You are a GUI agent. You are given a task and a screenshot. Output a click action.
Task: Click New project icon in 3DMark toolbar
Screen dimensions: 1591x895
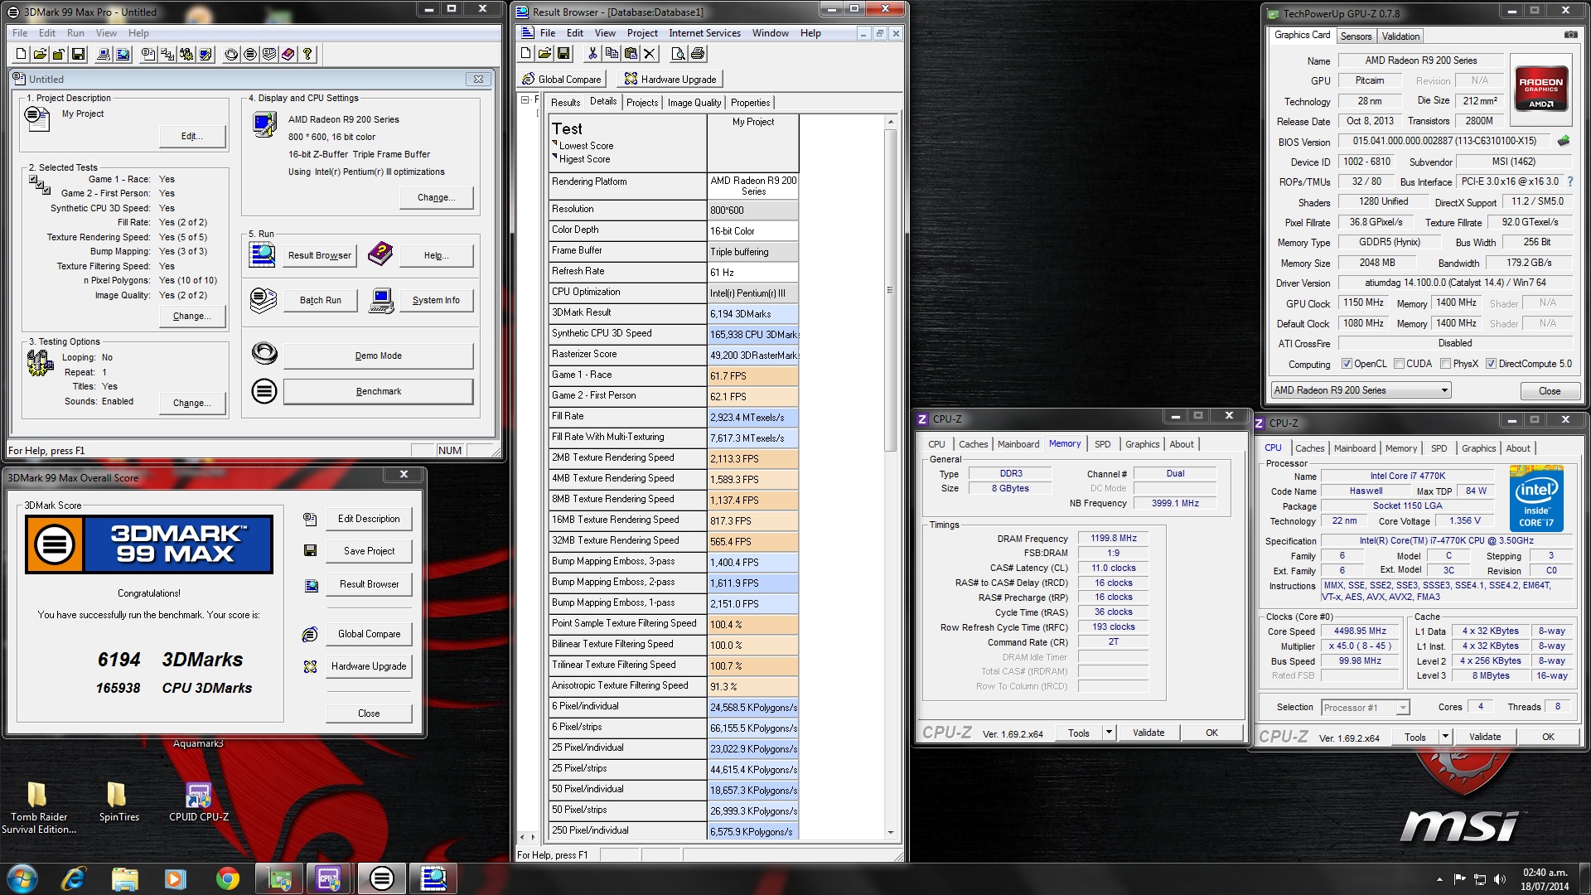21,54
